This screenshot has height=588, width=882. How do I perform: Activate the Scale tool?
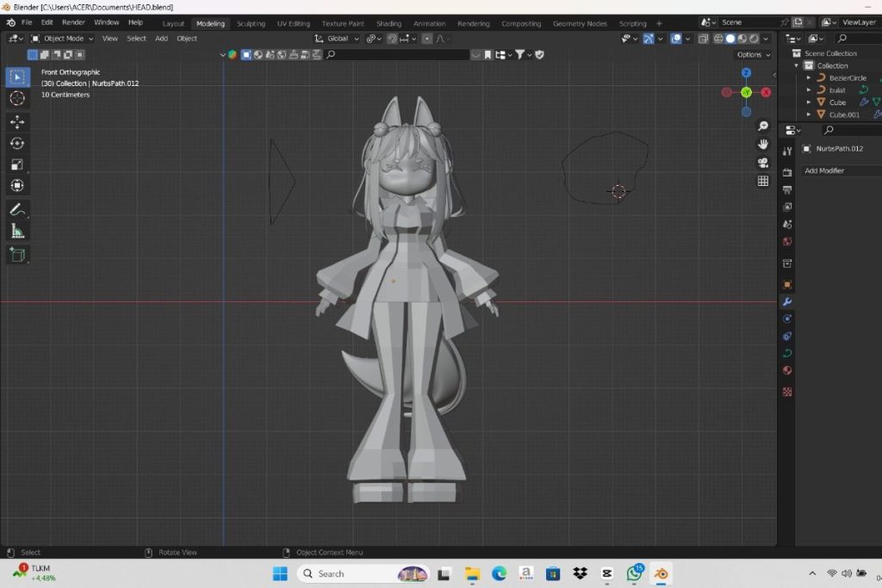pos(17,164)
